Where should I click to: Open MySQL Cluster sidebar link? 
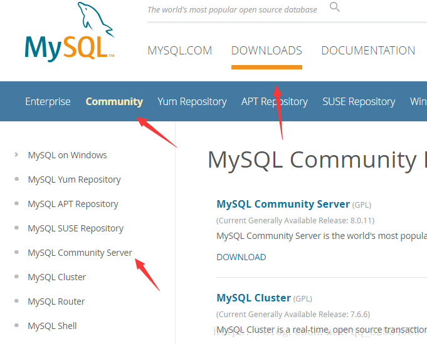tap(56, 277)
